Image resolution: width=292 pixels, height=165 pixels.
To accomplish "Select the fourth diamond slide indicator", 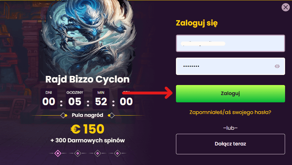I will (x=117, y=153).
